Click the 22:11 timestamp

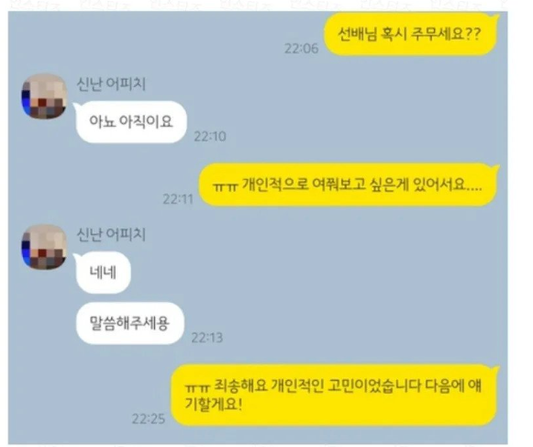tap(178, 199)
